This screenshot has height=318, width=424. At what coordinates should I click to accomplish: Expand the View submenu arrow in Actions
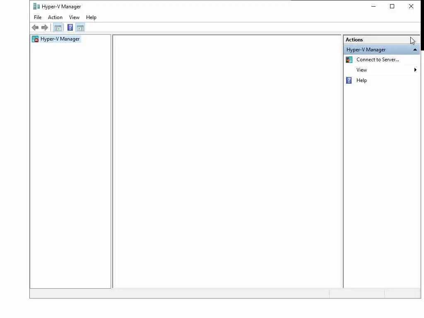pyautogui.click(x=415, y=70)
